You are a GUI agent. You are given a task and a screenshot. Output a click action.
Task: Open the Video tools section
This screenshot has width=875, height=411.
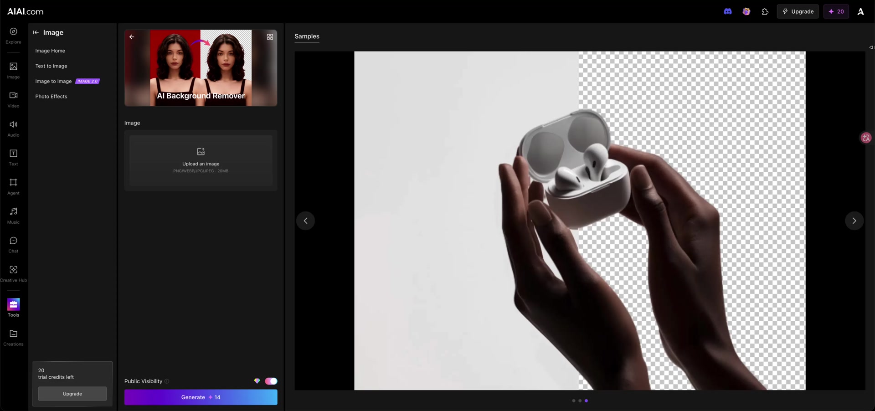(13, 99)
